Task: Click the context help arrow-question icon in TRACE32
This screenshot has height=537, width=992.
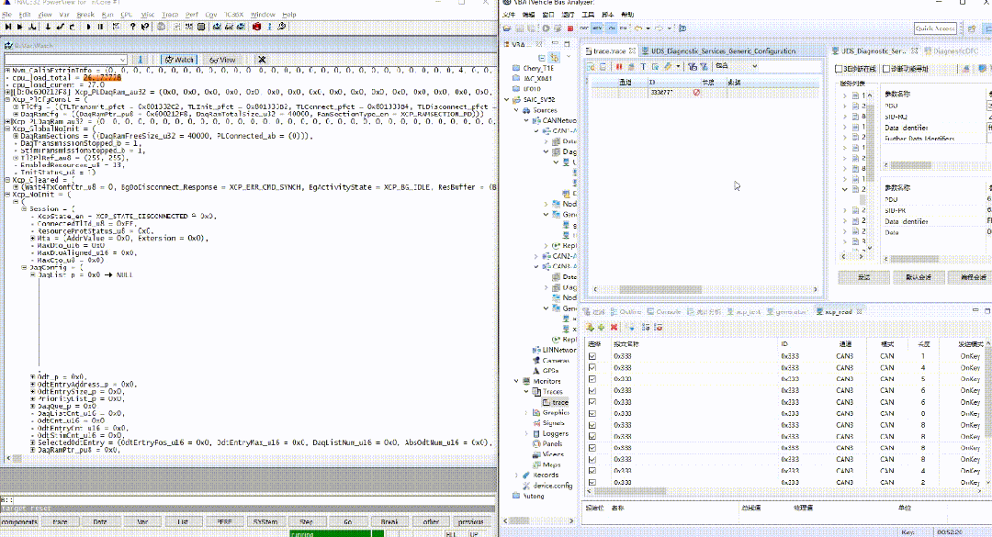Action: coord(145,27)
